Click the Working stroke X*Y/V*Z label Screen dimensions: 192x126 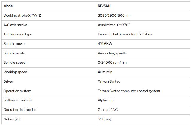pyautogui.click(x=22, y=15)
